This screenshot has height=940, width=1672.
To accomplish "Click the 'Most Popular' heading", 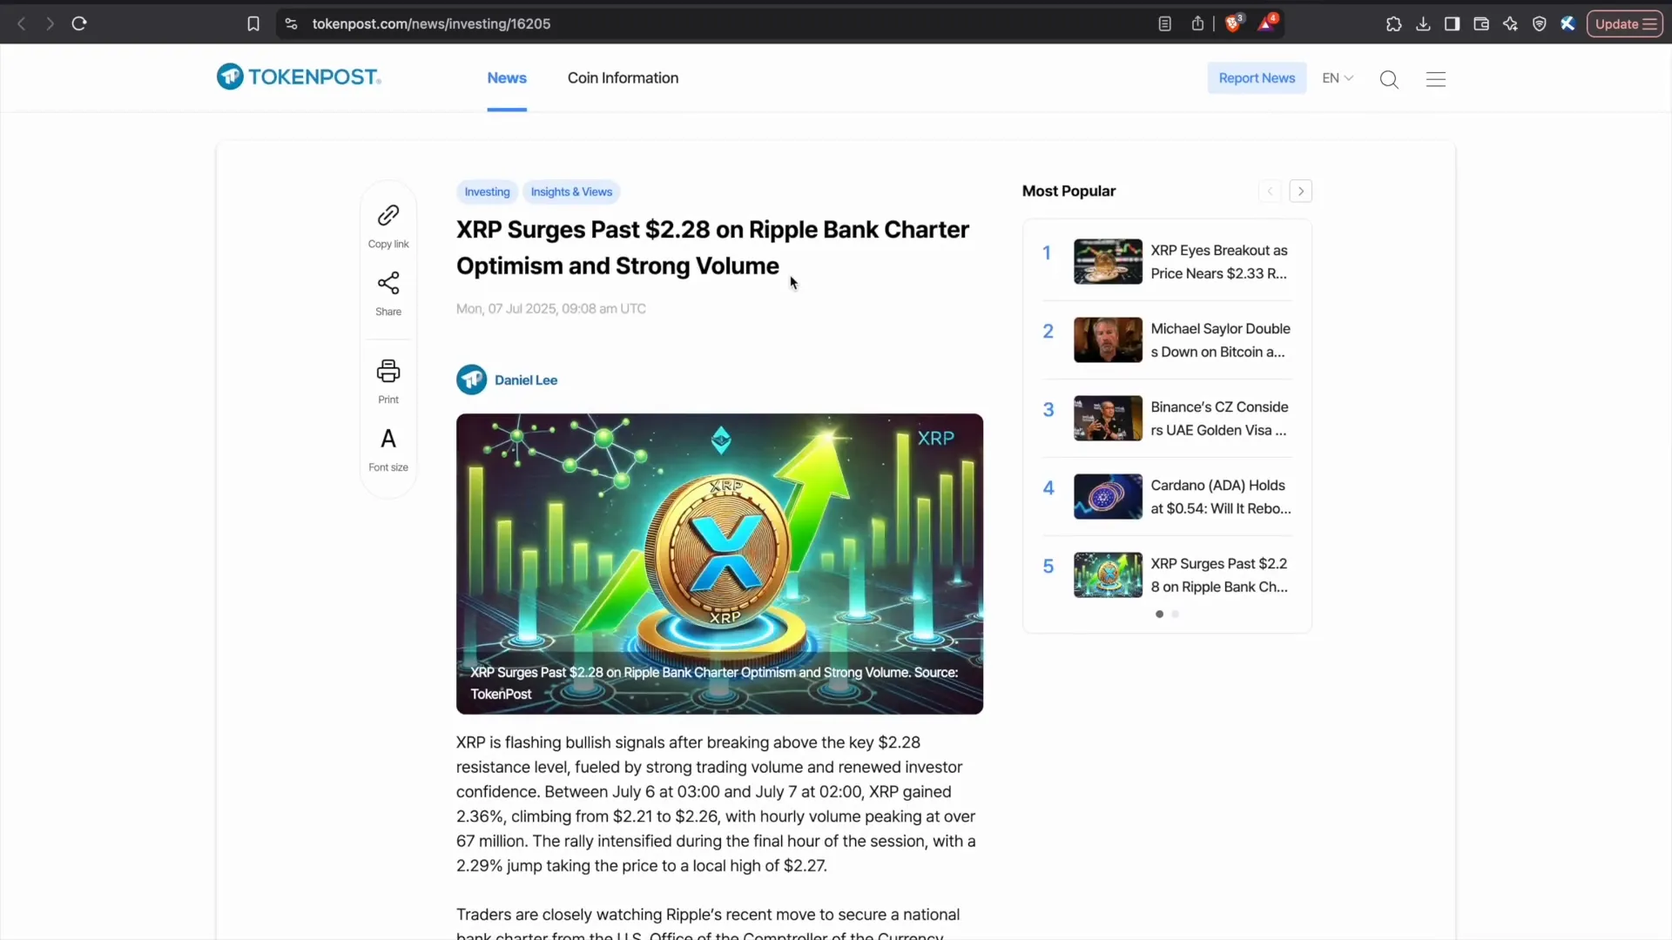I will (1069, 191).
